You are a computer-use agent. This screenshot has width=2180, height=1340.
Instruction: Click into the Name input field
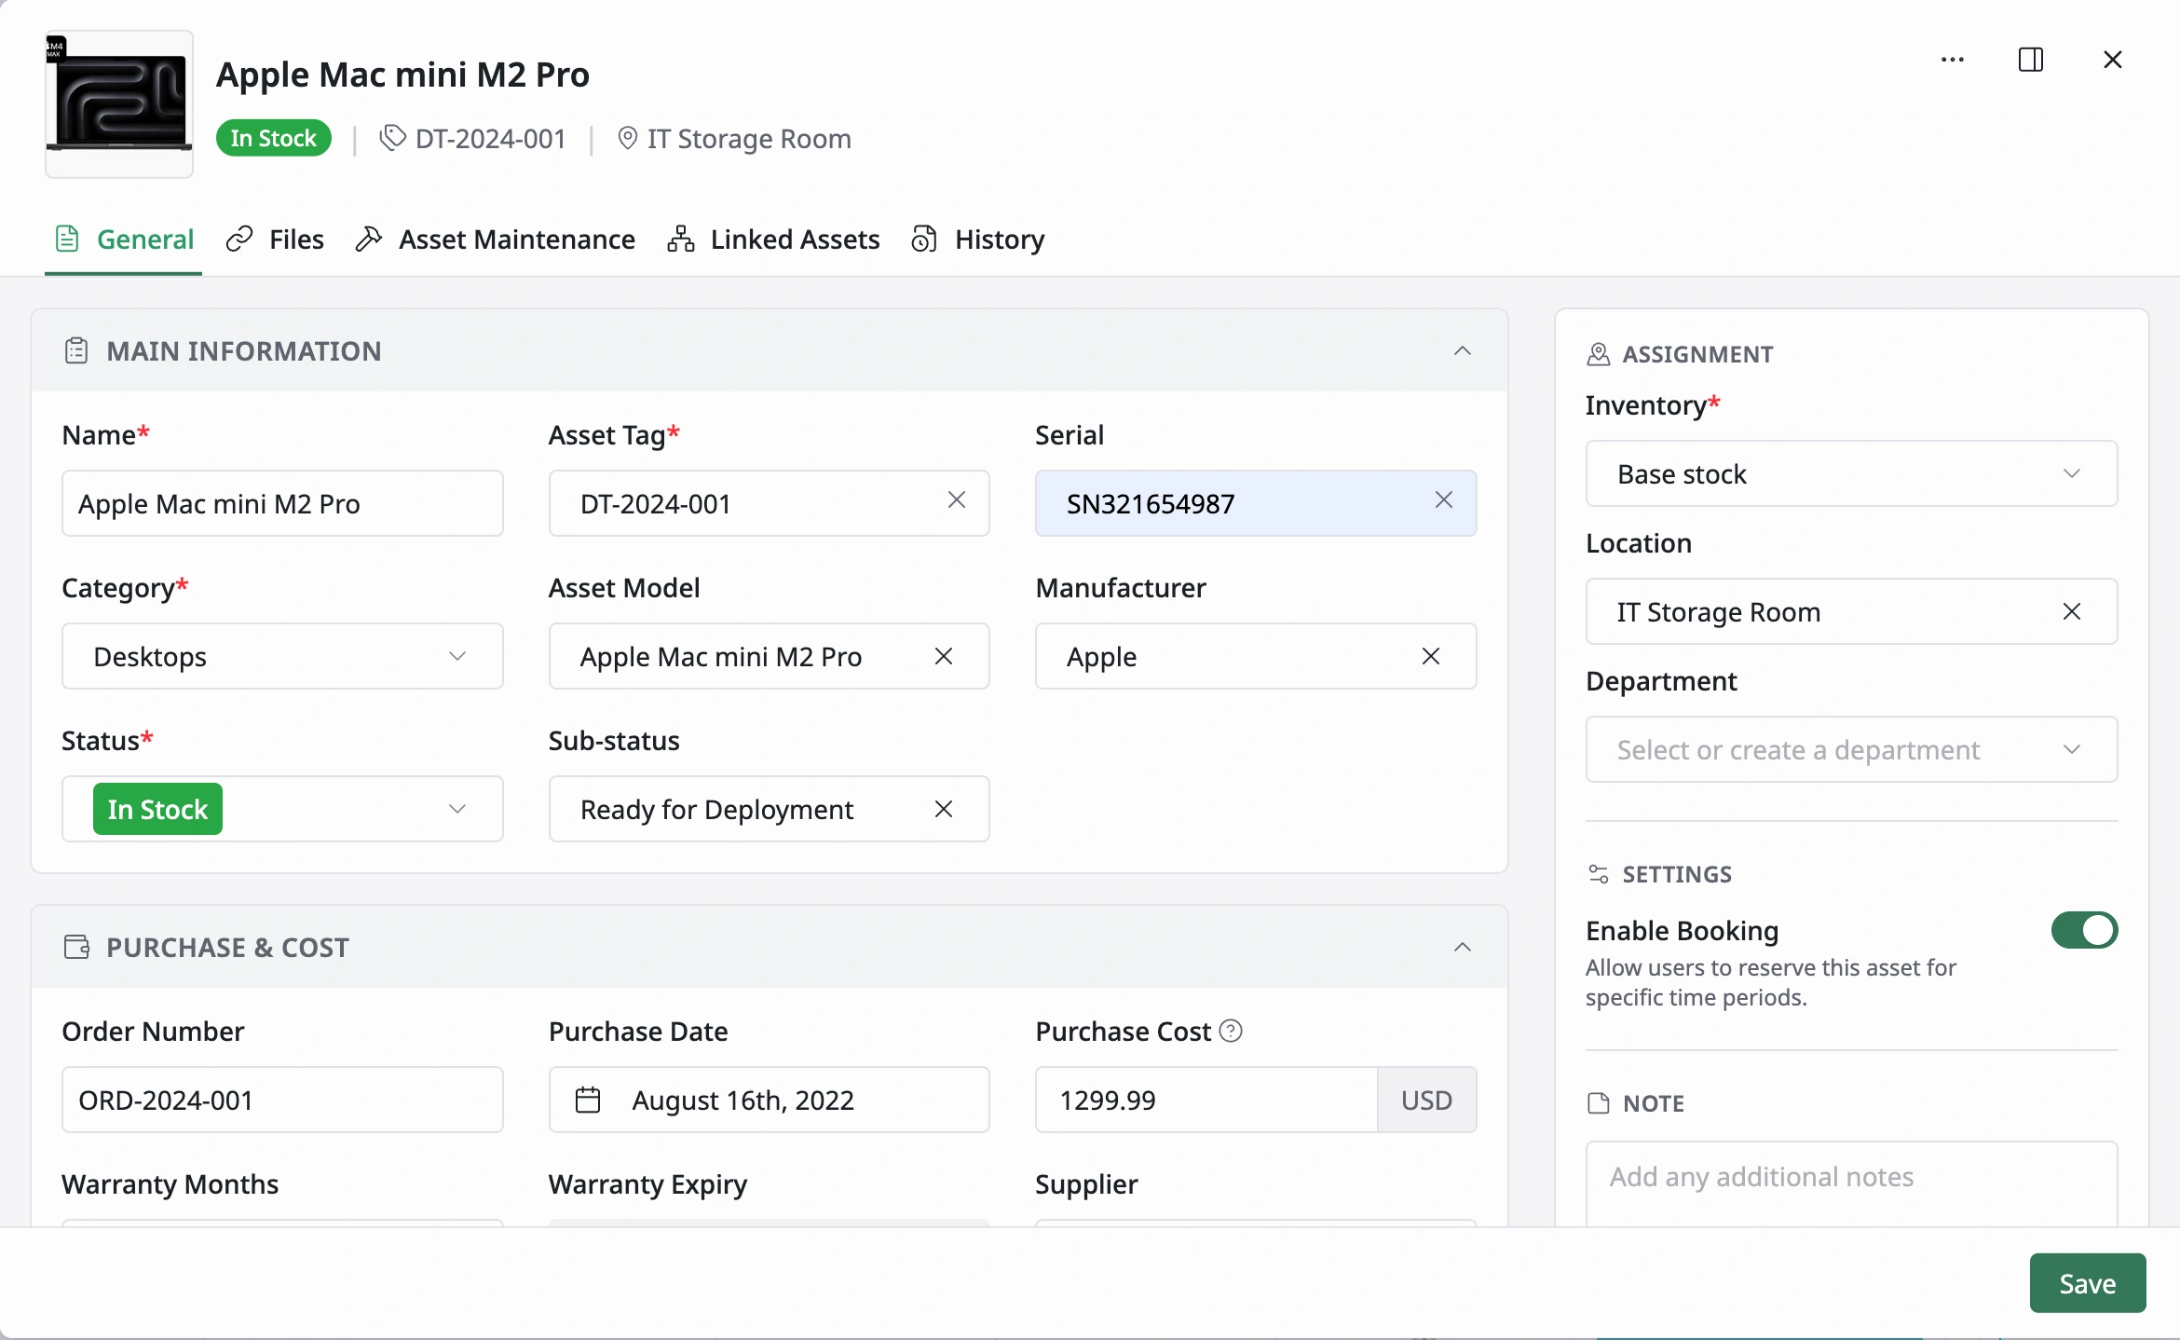pos(282,503)
